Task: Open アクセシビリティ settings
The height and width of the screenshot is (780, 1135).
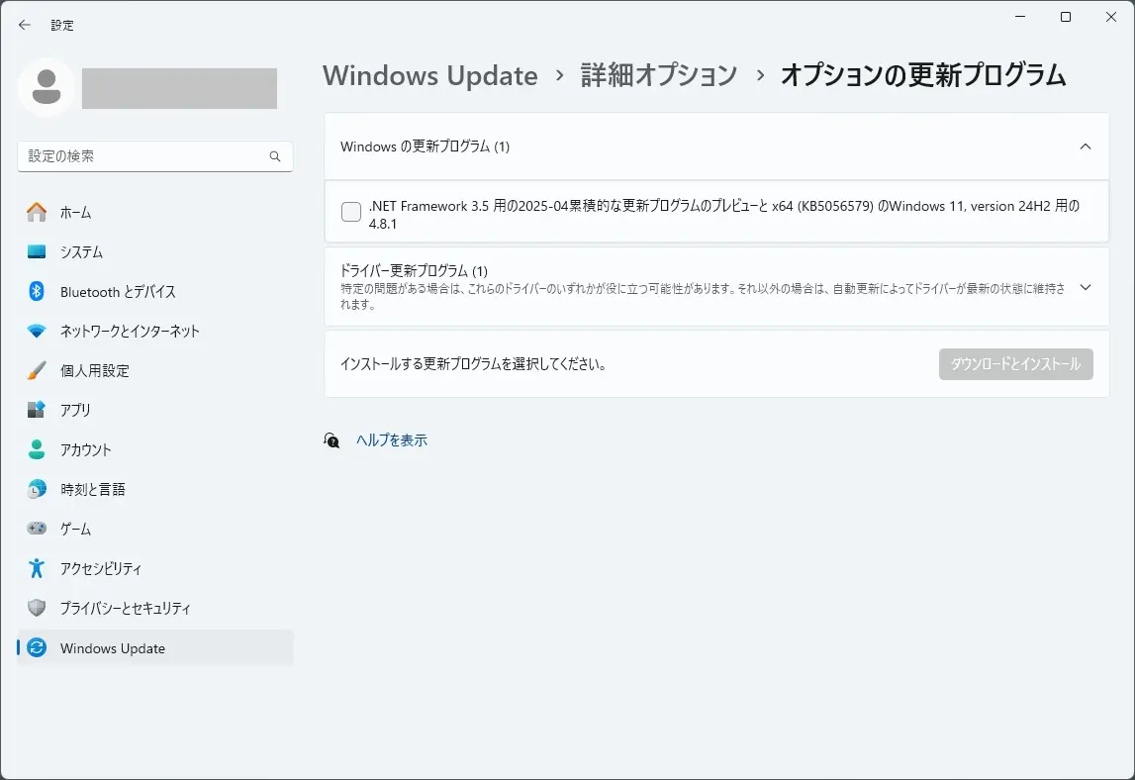Action: [155, 568]
